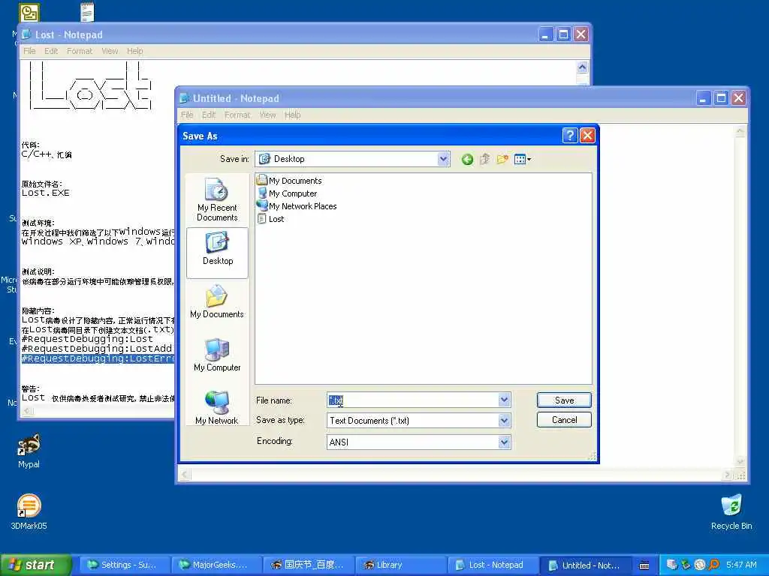
Task: Select Desktop in the places bar
Action: tap(217, 253)
